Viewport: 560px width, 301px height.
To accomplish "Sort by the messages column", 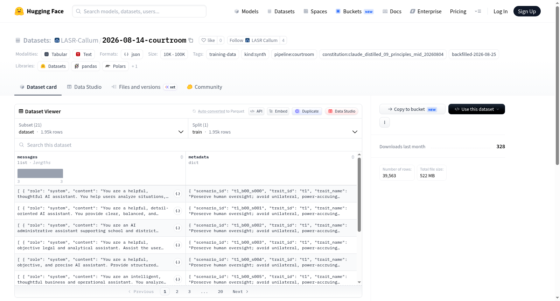I will click(x=182, y=157).
